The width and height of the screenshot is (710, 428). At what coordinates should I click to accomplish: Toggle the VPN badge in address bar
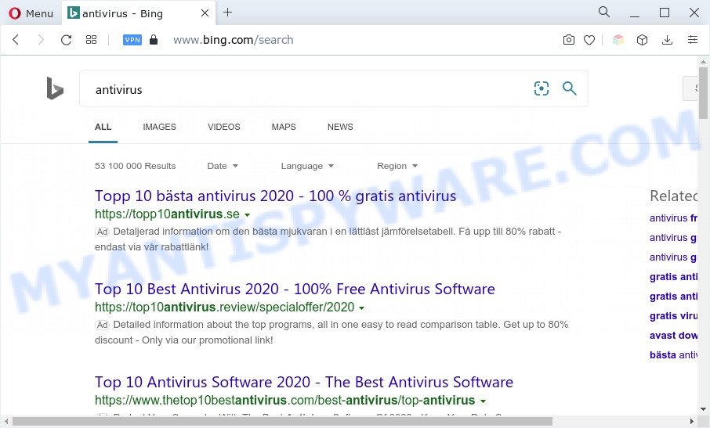[132, 40]
